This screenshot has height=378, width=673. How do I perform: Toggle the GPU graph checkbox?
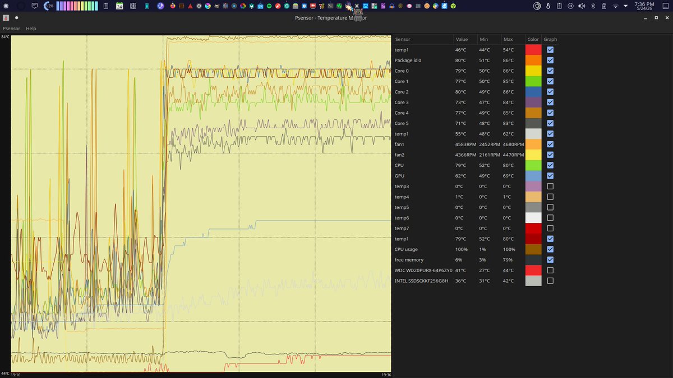click(550, 176)
